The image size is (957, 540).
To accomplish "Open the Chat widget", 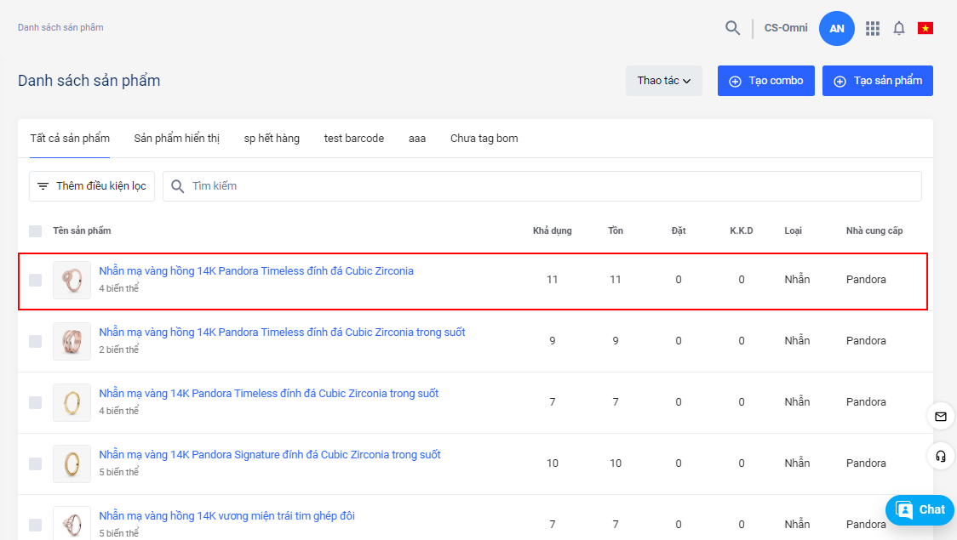I will [920, 509].
